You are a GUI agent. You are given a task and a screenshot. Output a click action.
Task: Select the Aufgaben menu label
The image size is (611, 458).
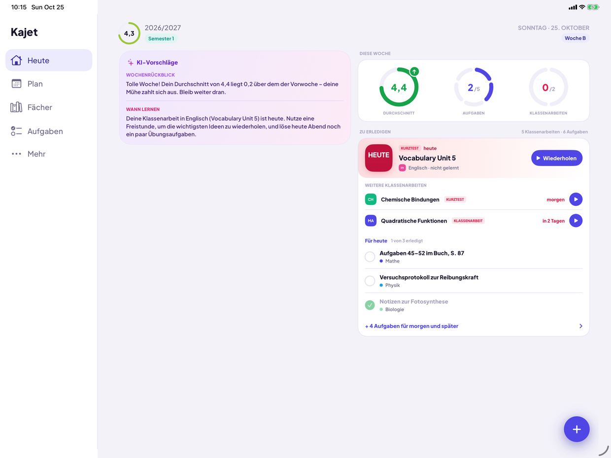point(45,131)
